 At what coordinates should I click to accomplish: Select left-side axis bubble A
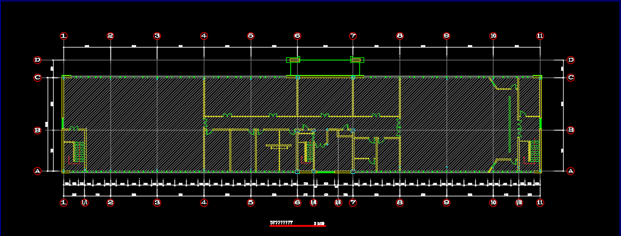pos(38,171)
